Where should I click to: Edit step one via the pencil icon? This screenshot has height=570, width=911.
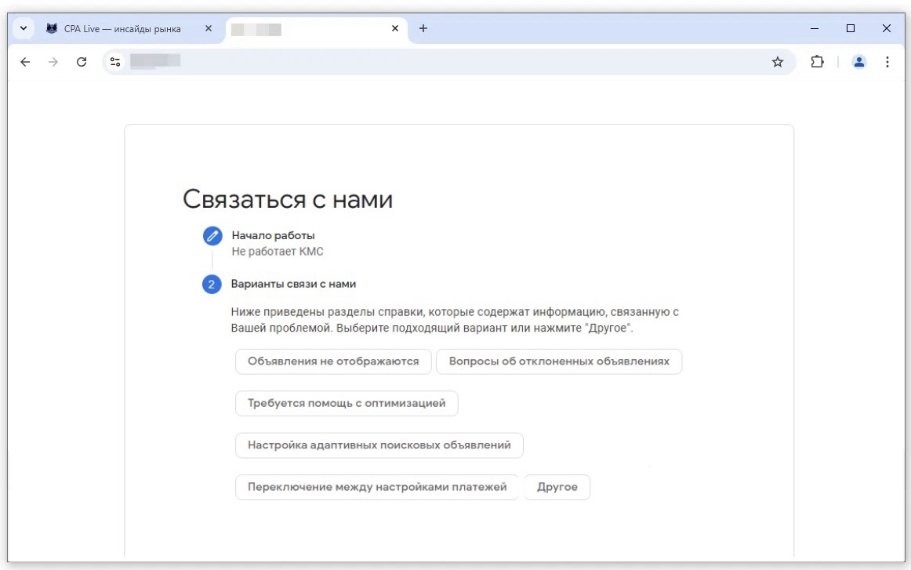pos(212,236)
